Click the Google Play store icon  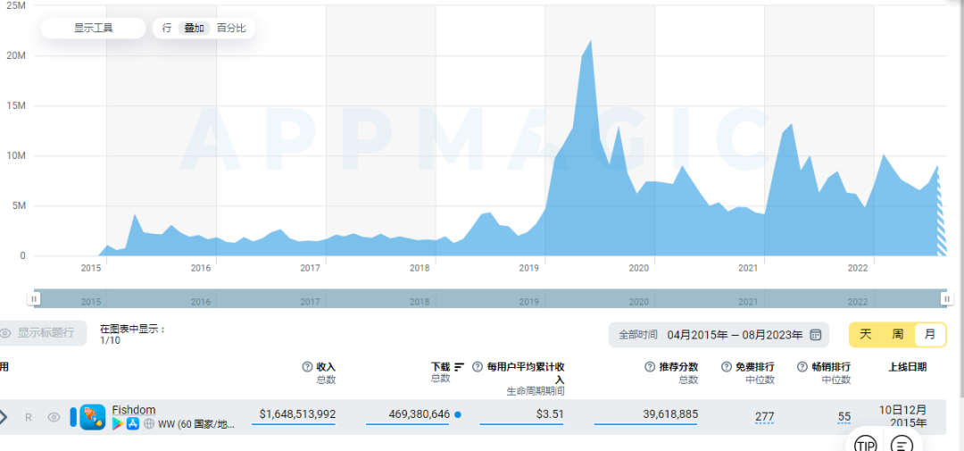coord(118,424)
